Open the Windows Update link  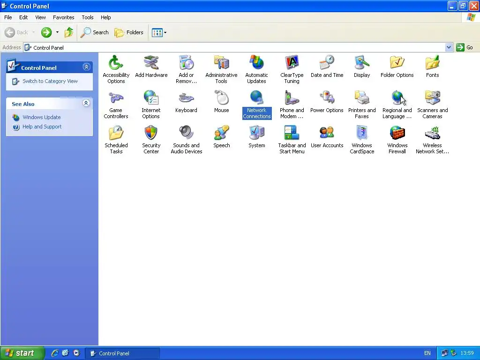[41, 117]
